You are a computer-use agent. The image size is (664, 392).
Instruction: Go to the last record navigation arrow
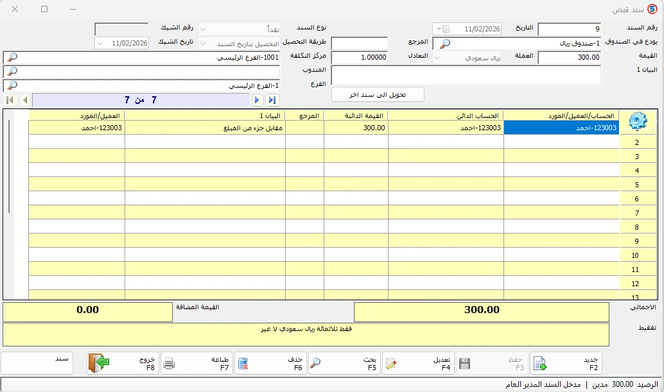click(272, 100)
